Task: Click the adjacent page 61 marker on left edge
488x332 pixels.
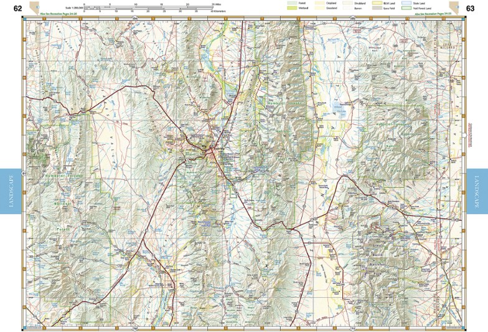Action: [22, 172]
